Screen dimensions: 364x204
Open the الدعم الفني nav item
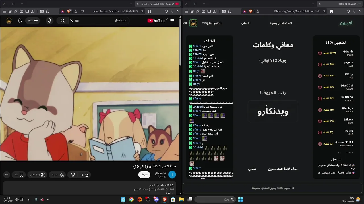coord(214,23)
